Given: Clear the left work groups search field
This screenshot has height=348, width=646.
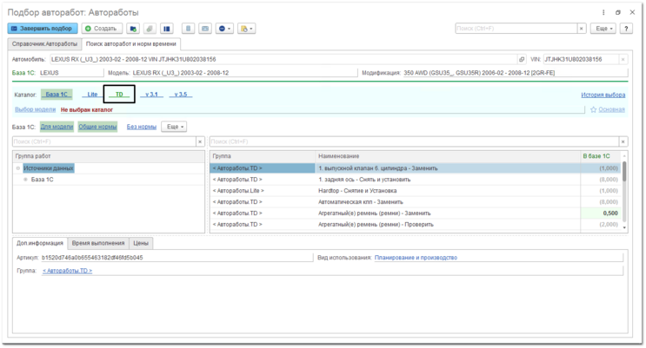Looking at the screenshot, I should pyautogui.click(x=200, y=141).
